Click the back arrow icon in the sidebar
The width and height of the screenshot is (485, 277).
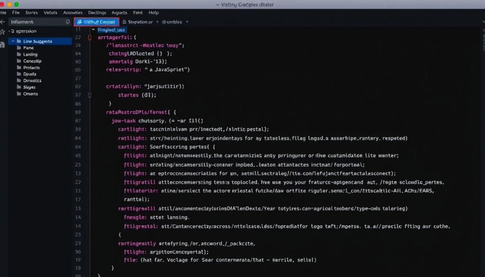(2, 22)
